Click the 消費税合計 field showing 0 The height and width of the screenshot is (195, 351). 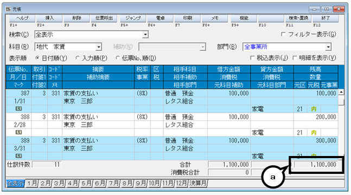coord(228,172)
